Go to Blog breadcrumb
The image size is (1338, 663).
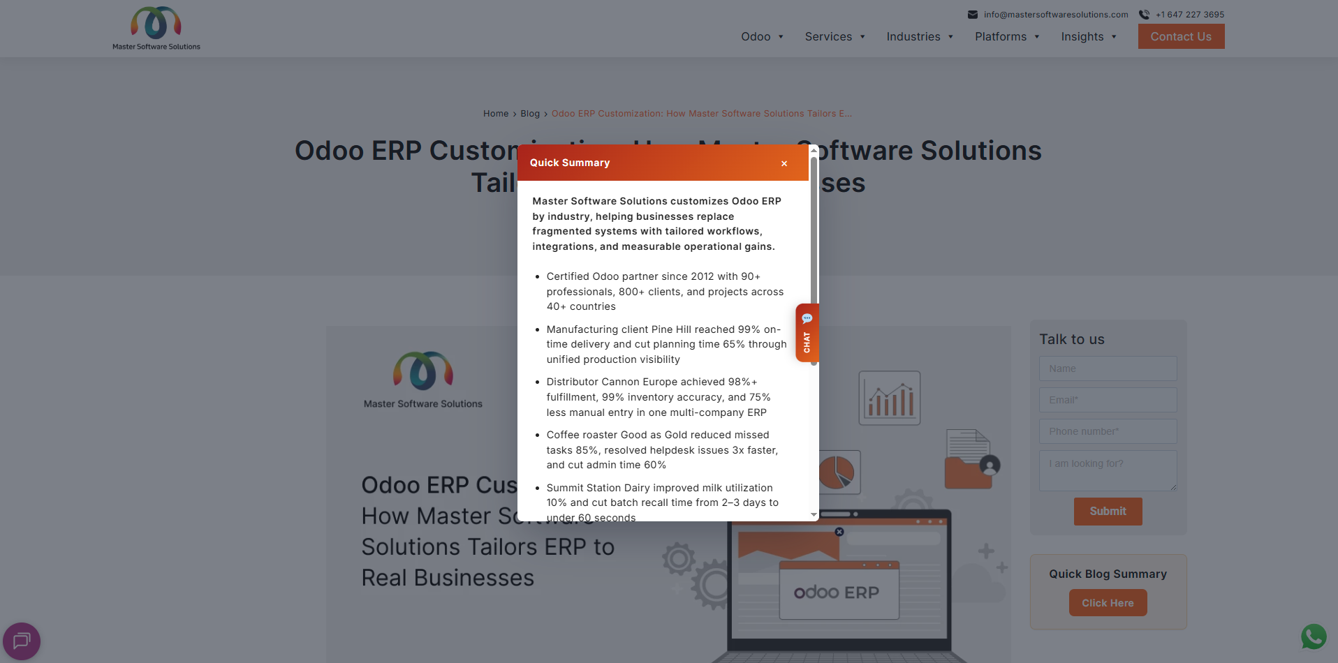[x=530, y=114]
